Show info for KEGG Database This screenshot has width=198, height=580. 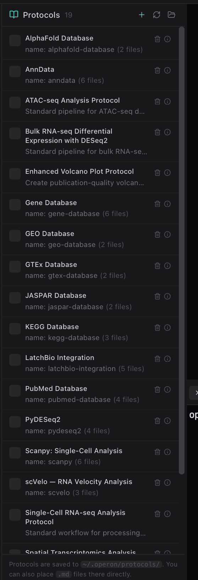click(x=167, y=328)
